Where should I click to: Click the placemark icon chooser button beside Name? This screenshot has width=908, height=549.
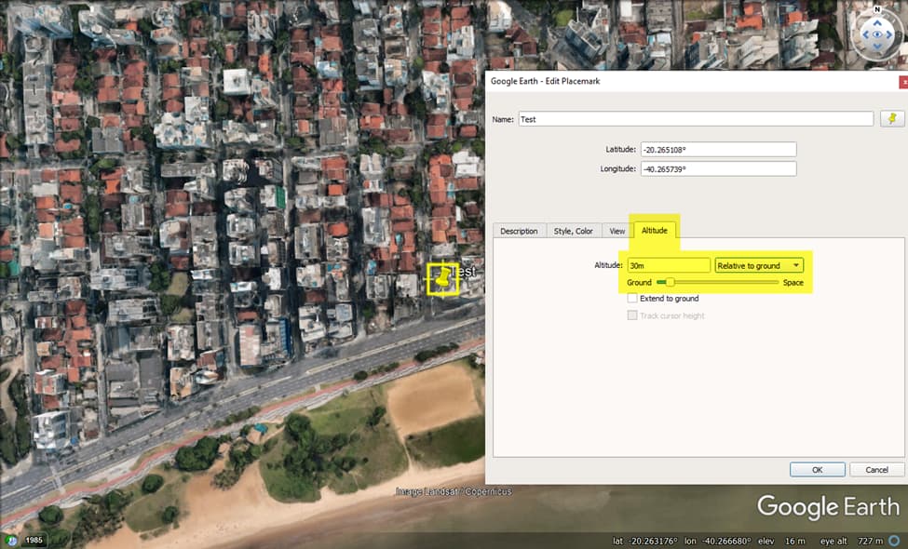coord(892,118)
